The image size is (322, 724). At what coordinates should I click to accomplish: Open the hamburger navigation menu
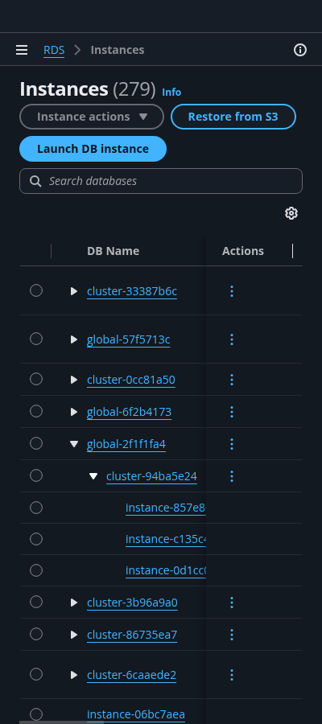tap(22, 50)
